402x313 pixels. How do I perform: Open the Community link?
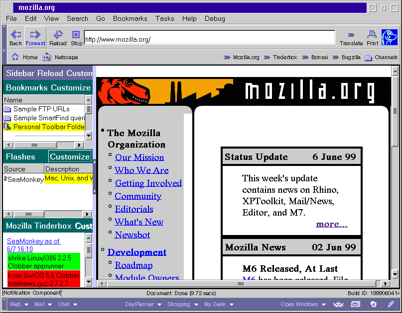pos(138,196)
